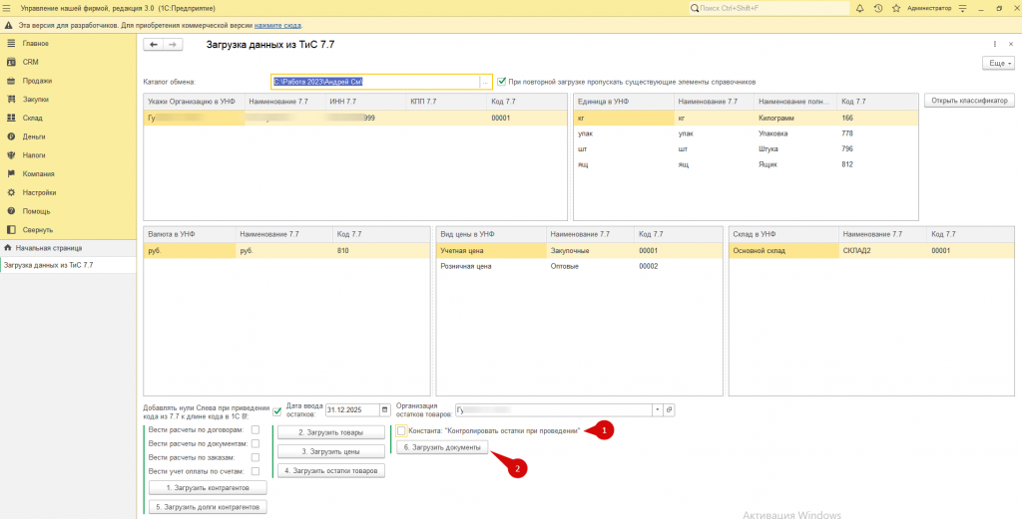Viewport: 1022px width, 519px height.
Task: Click the home icon of Начальная страница
Action: [x=8, y=248]
